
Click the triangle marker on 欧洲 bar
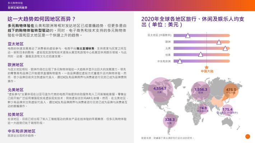219,42
